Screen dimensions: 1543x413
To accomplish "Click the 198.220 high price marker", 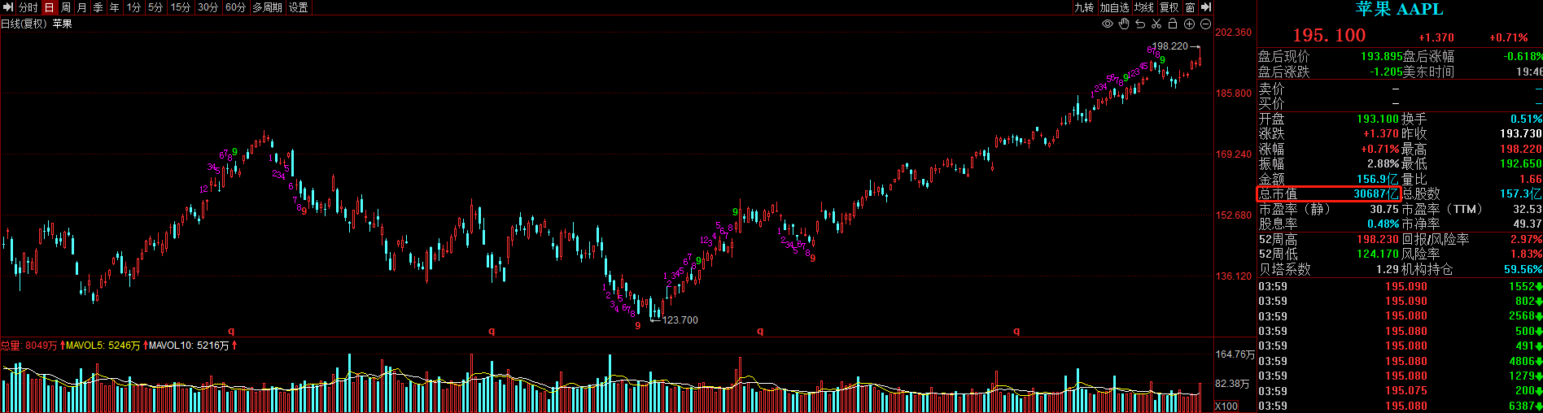I will tap(1170, 46).
